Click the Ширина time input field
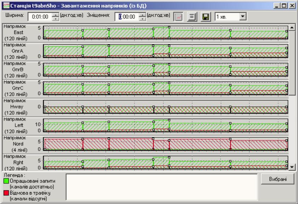The height and width of the screenshot is (204, 298). click(x=40, y=17)
